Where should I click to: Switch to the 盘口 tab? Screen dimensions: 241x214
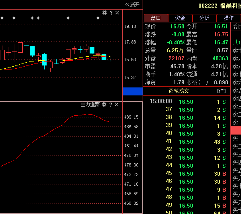pyautogui.click(x=155, y=18)
